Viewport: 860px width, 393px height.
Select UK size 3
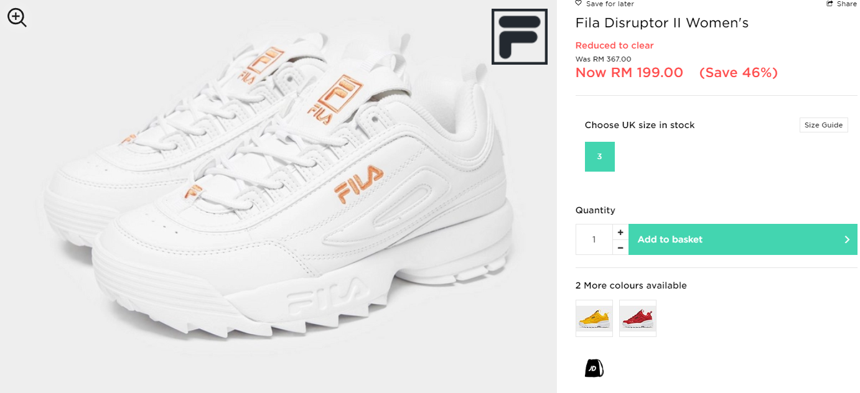tap(600, 157)
